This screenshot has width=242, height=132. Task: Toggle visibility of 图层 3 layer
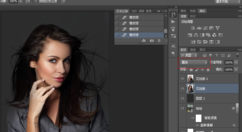182,98
